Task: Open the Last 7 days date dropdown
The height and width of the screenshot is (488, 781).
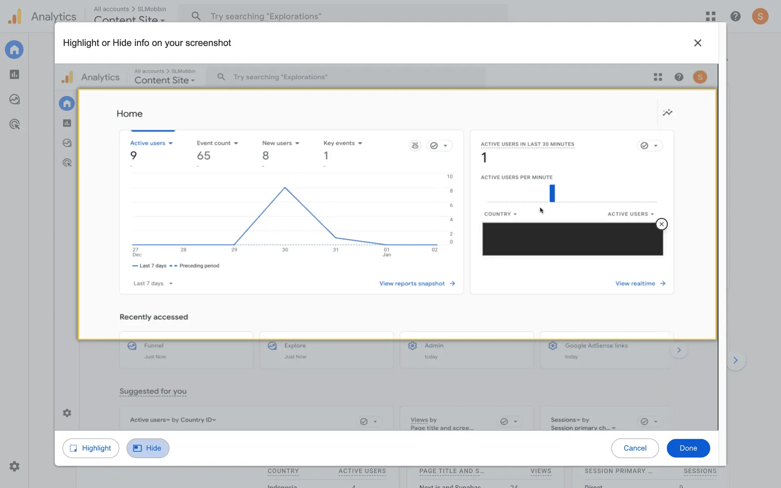Action: pyautogui.click(x=153, y=283)
